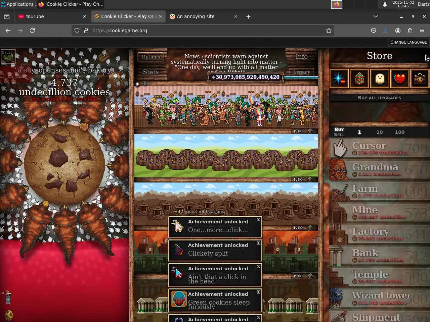Buy a Temple building
The width and height of the screenshot is (430, 322).
380,277
